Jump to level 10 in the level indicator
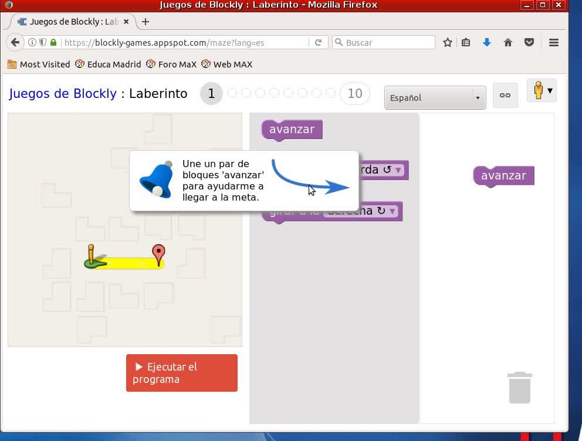 coord(355,93)
